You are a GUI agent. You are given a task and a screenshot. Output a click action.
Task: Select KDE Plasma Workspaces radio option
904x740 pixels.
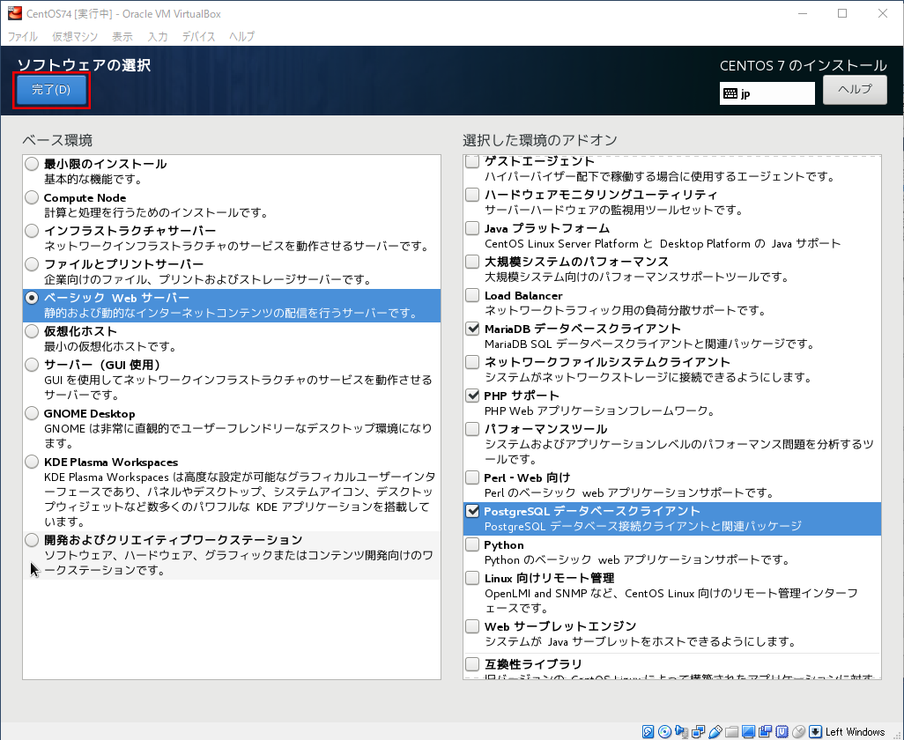(32, 462)
